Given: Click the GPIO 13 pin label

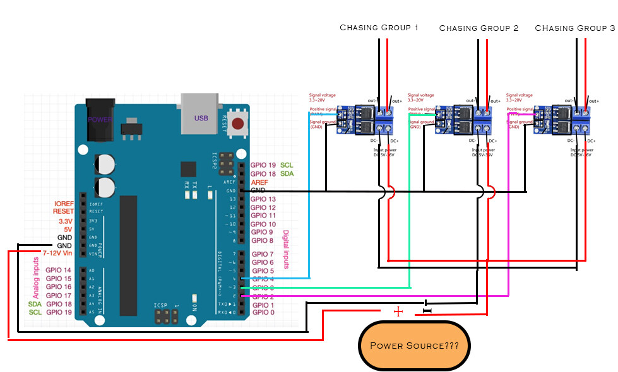Looking at the screenshot, I should [263, 199].
